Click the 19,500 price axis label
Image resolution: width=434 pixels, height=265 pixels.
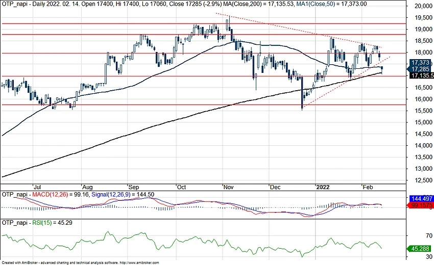point(423,18)
